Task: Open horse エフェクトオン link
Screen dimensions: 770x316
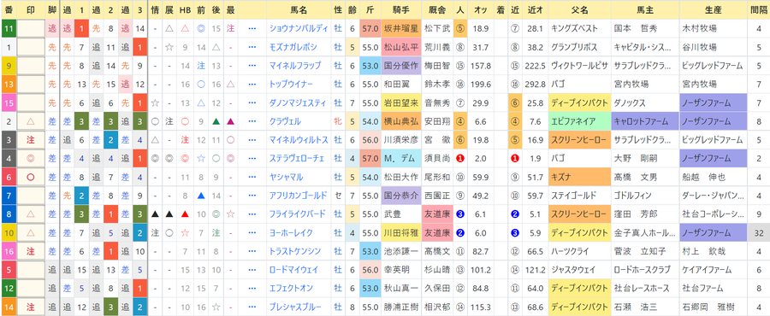Action: (x=292, y=288)
